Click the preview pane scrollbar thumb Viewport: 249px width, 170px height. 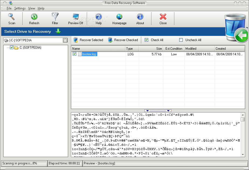[x=243, y=119]
